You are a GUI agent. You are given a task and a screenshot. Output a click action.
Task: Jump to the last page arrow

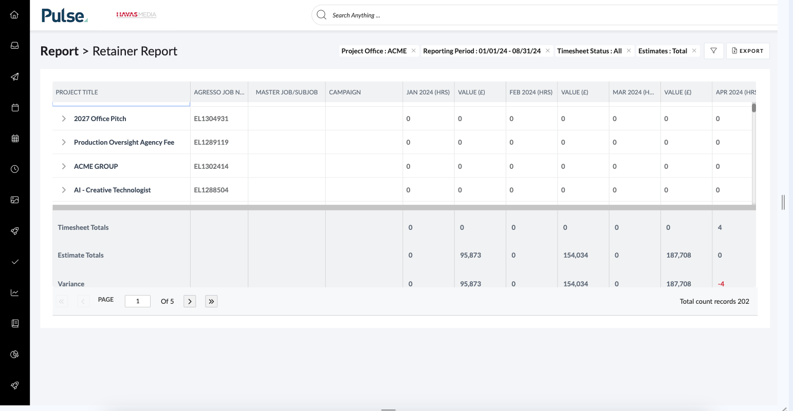click(x=211, y=301)
